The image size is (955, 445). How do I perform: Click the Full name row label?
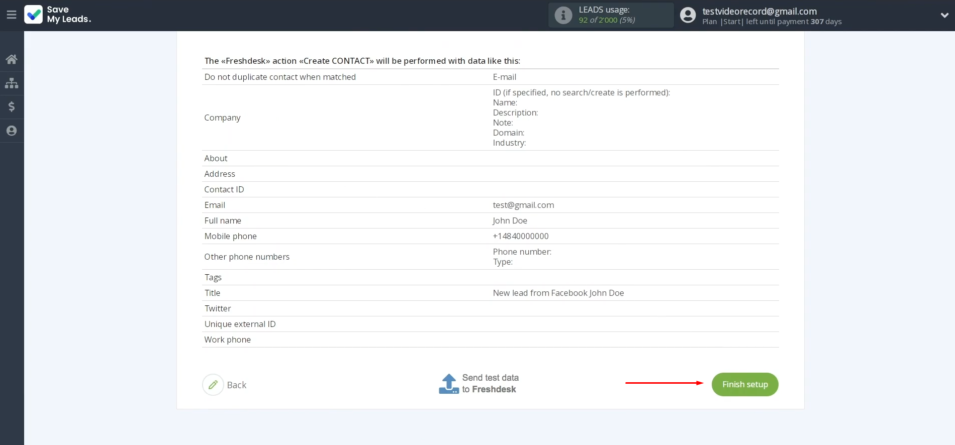click(223, 220)
